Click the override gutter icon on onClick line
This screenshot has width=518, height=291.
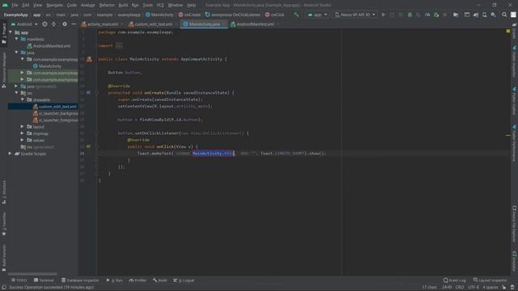tap(88, 146)
